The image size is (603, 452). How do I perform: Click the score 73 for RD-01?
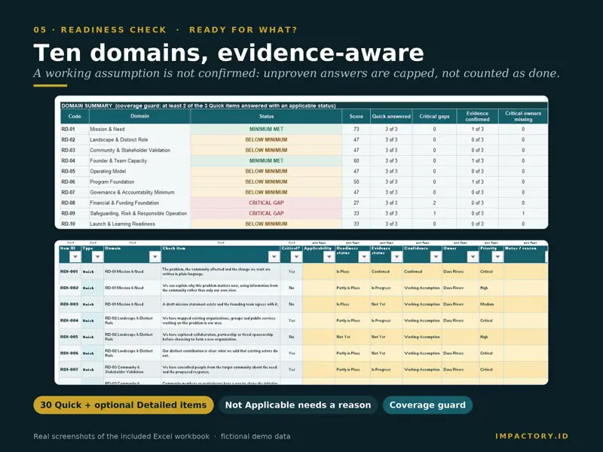click(356, 129)
